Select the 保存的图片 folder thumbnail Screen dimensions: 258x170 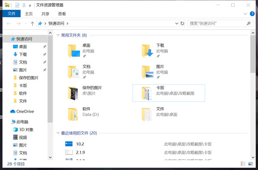coord(73,93)
